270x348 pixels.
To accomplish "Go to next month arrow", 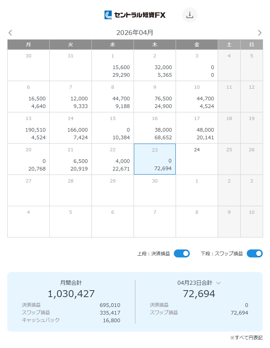I will (x=259, y=33).
